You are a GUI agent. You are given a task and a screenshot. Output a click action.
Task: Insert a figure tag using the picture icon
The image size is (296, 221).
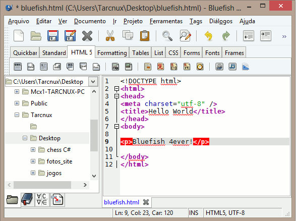(x=129, y=67)
